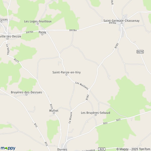Image resolution: width=151 pixels, height=151 pixels.
Task: Click the D29 road shield
Action: [x=102, y=149]
